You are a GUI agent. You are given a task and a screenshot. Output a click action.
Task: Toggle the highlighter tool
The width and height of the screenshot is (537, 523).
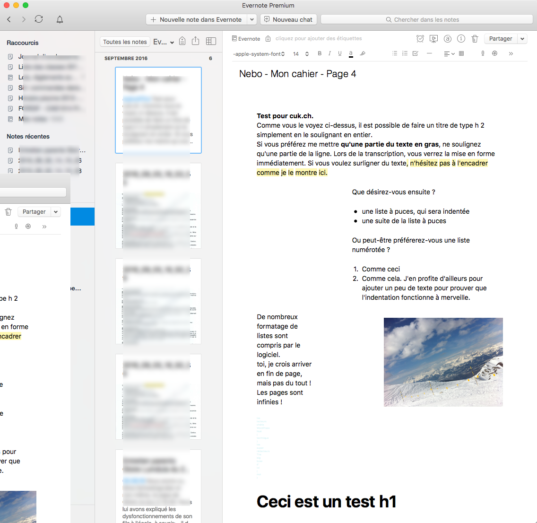click(x=363, y=53)
